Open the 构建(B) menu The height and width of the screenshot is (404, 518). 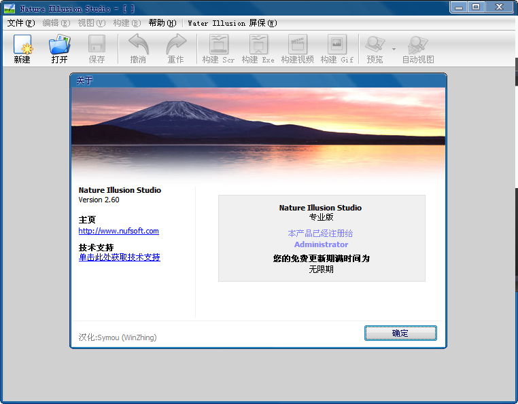[x=127, y=23]
